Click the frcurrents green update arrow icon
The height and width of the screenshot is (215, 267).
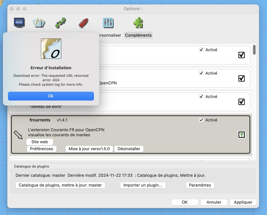click(241, 135)
